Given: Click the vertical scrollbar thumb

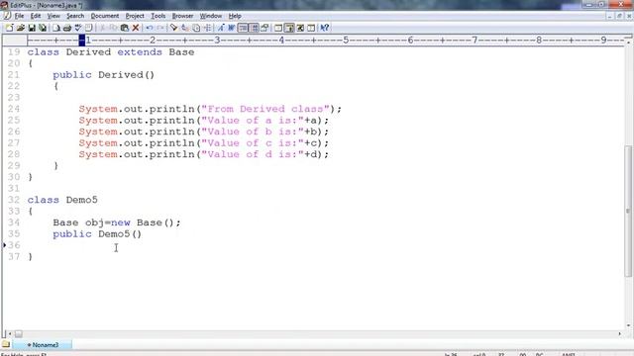Looking at the screenshot, I should (628, 211).
